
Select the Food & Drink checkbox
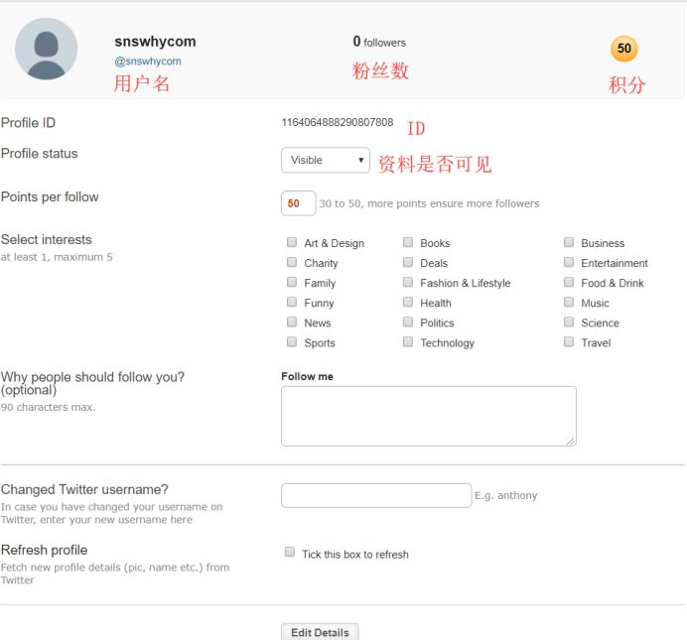569,282
